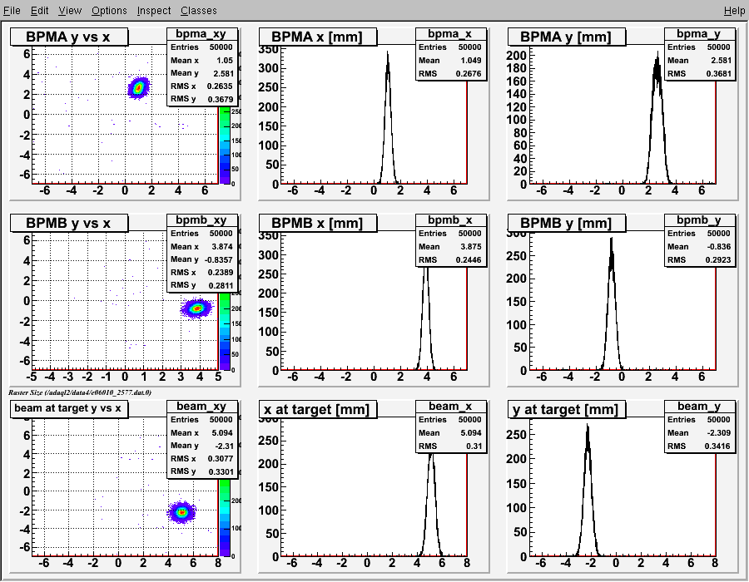Click the beam at target scatter spot cluster

(x=181, y=512)
